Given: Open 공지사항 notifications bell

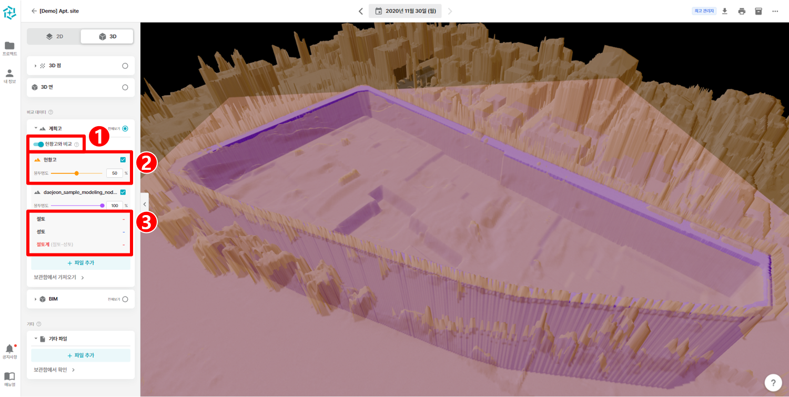Looking at the screenshot, I should coord(9,351).
